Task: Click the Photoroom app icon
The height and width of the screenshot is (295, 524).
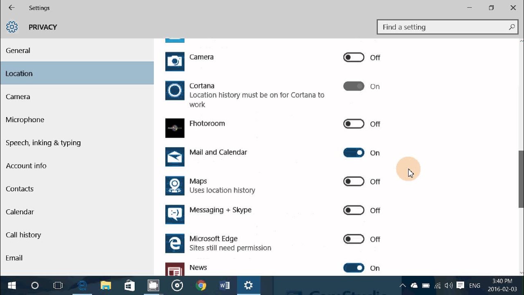Action: 175,128
